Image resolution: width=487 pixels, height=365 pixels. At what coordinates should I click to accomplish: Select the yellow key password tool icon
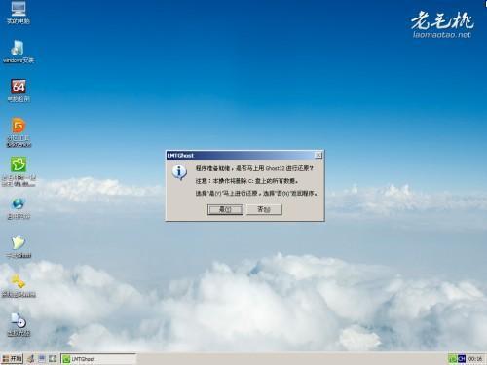click(19, 286)
